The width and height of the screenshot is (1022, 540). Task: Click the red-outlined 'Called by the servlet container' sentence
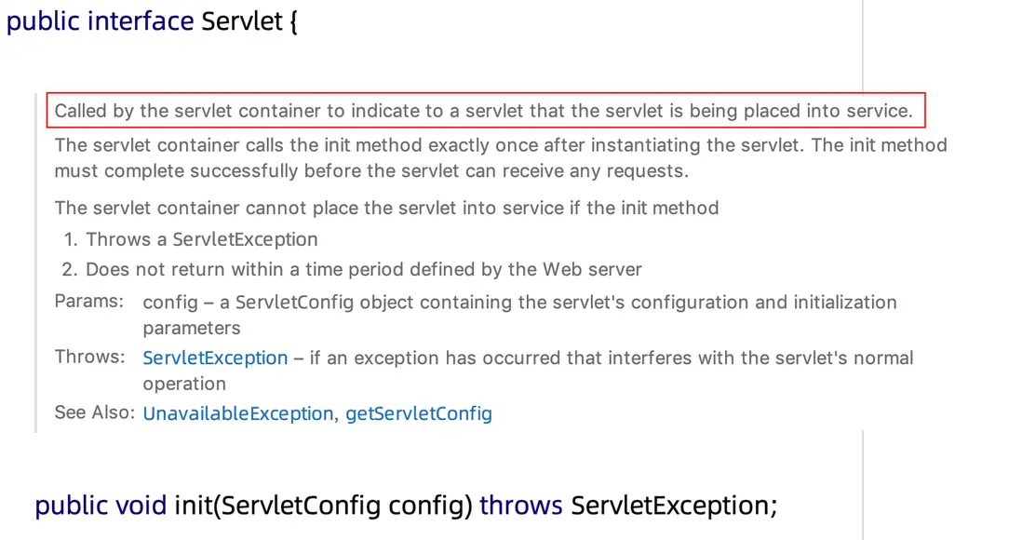[x=484, y=111]
